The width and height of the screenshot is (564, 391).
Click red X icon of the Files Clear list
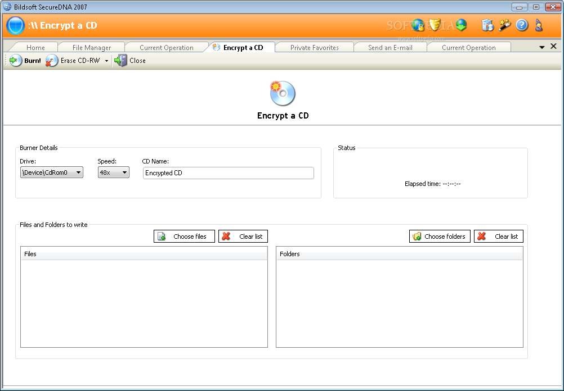(226, 237)
